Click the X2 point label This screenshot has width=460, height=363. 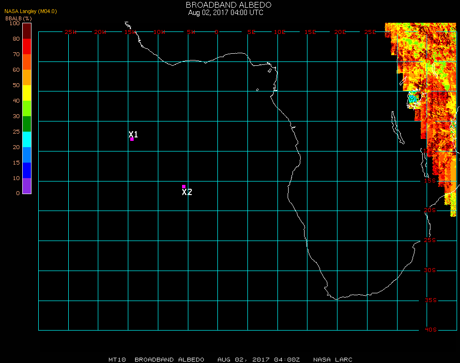(187, 192)
